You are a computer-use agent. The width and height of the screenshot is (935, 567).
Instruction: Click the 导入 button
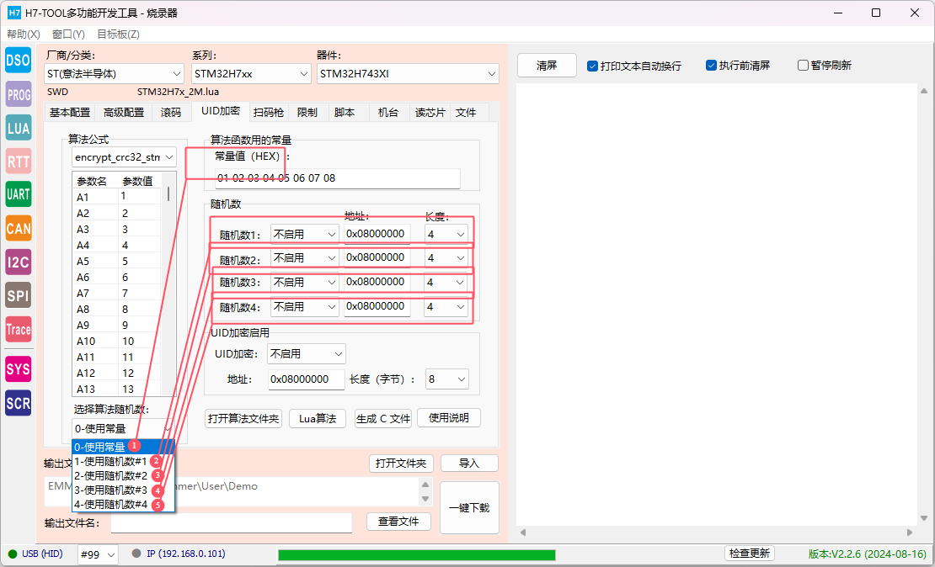(469, 464)
